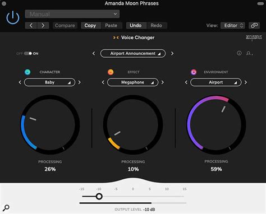Go to previous preset with left arrow
The width and height of the screenshot is (266, 214).
click(x=31, y=25)
